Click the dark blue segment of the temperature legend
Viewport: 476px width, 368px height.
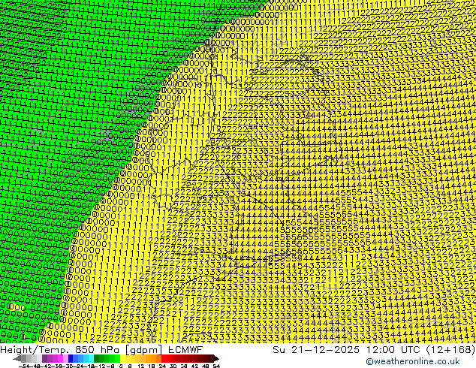pos(71,359)
